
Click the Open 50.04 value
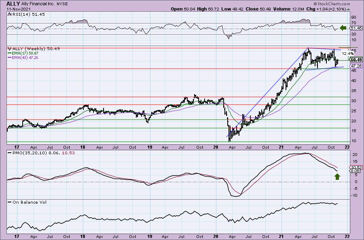pyautogui.click(x=183, y=9)
